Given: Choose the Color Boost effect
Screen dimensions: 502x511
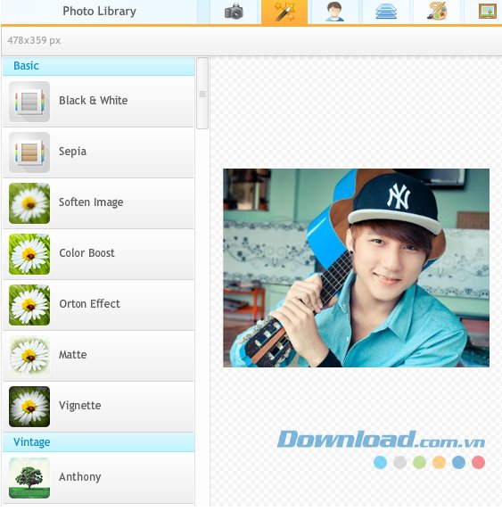Looking at the screenshot, I should tap(98, 254).
